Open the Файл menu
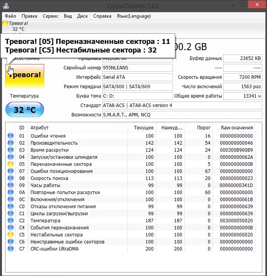267x276 pixels. click(10, 16)
